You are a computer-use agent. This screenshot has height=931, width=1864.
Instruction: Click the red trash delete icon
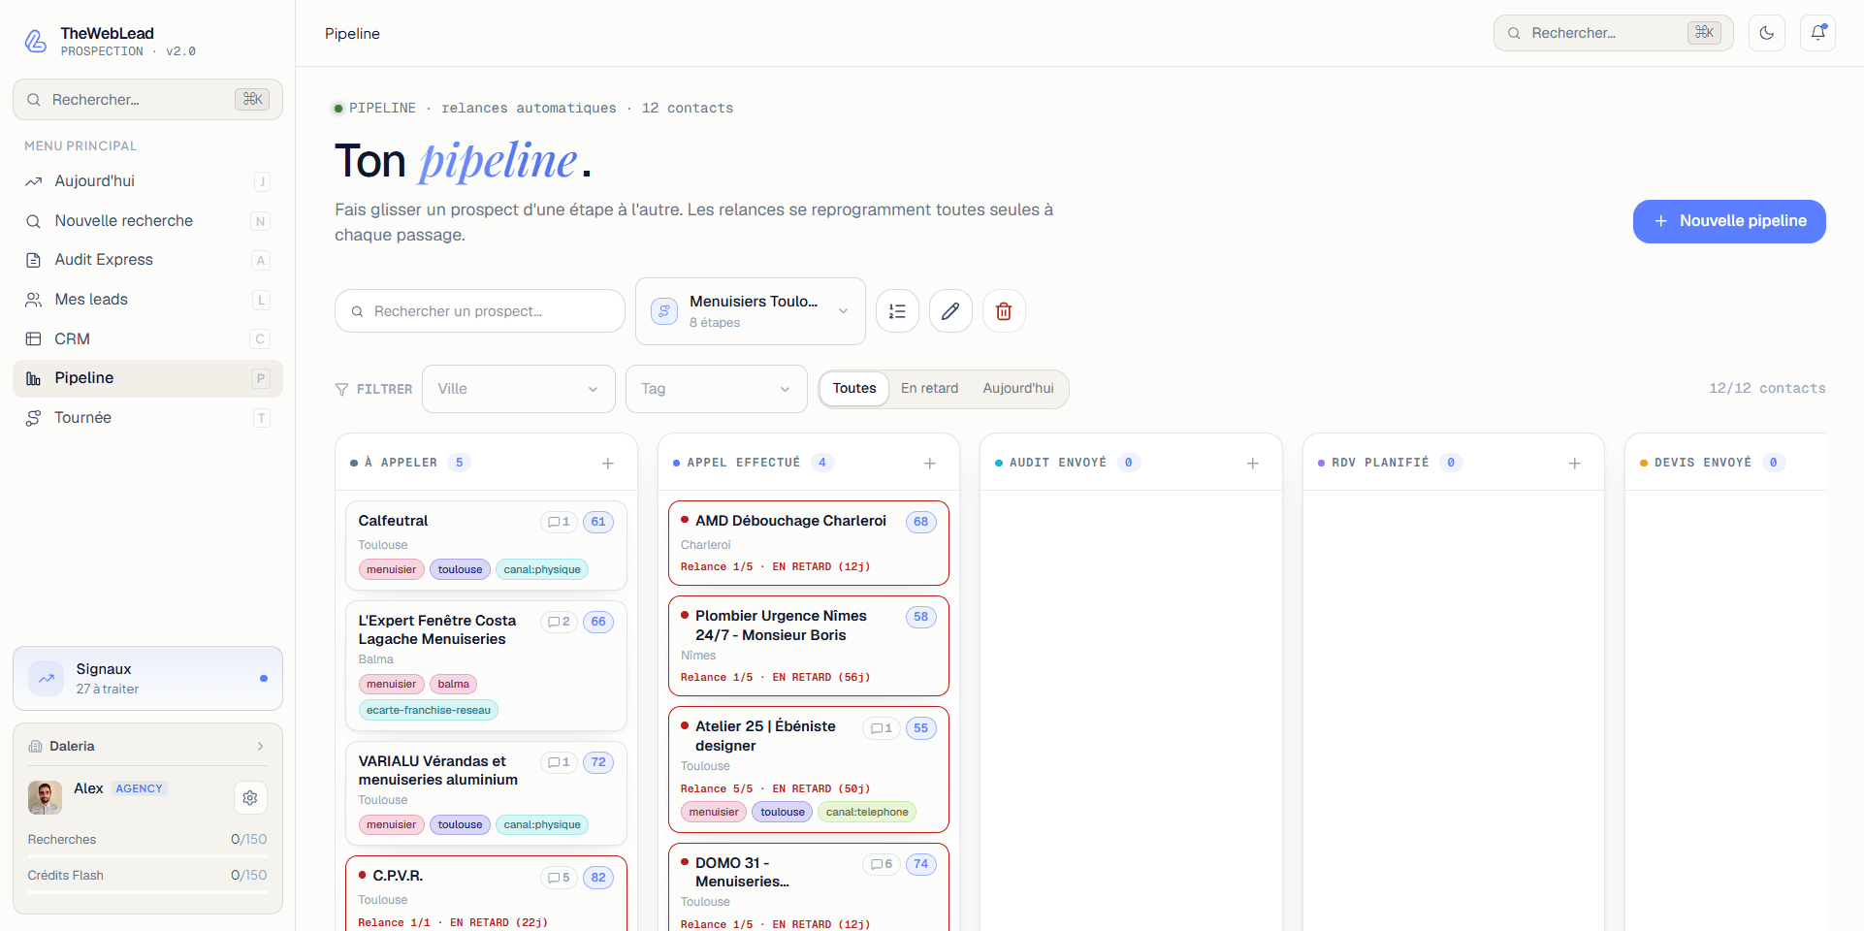click(1004, 311)
